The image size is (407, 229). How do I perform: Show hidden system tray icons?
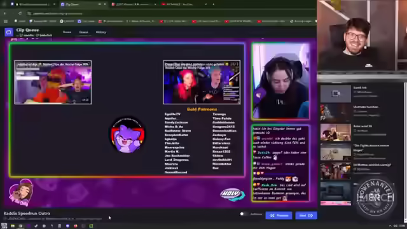pyautogui.click(x=390, y=226)
